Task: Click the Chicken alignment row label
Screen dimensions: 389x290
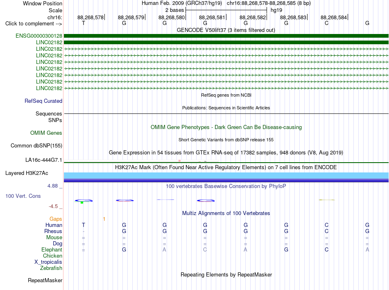Action: click(x=52, y=256)
